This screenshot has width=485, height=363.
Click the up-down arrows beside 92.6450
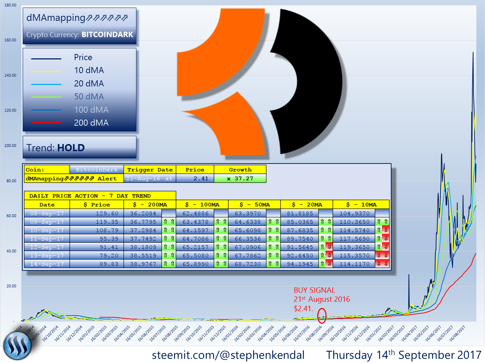(x=325, y=255)
